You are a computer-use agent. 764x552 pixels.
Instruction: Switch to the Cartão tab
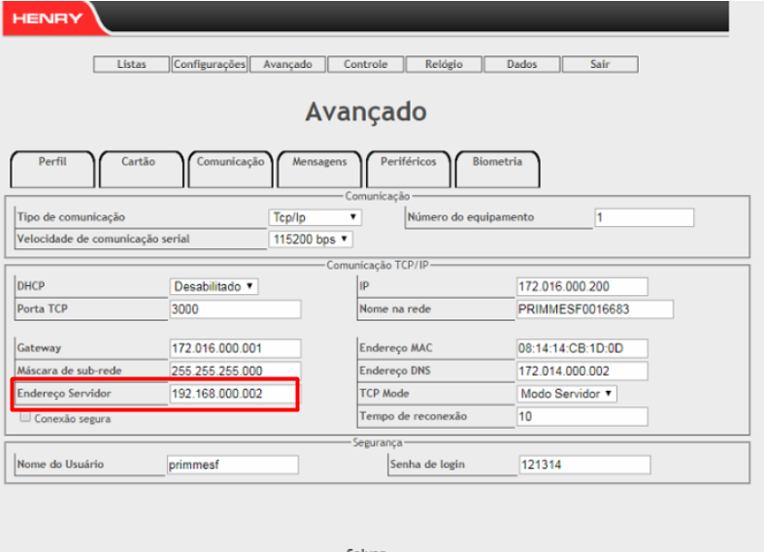(142, 169)
